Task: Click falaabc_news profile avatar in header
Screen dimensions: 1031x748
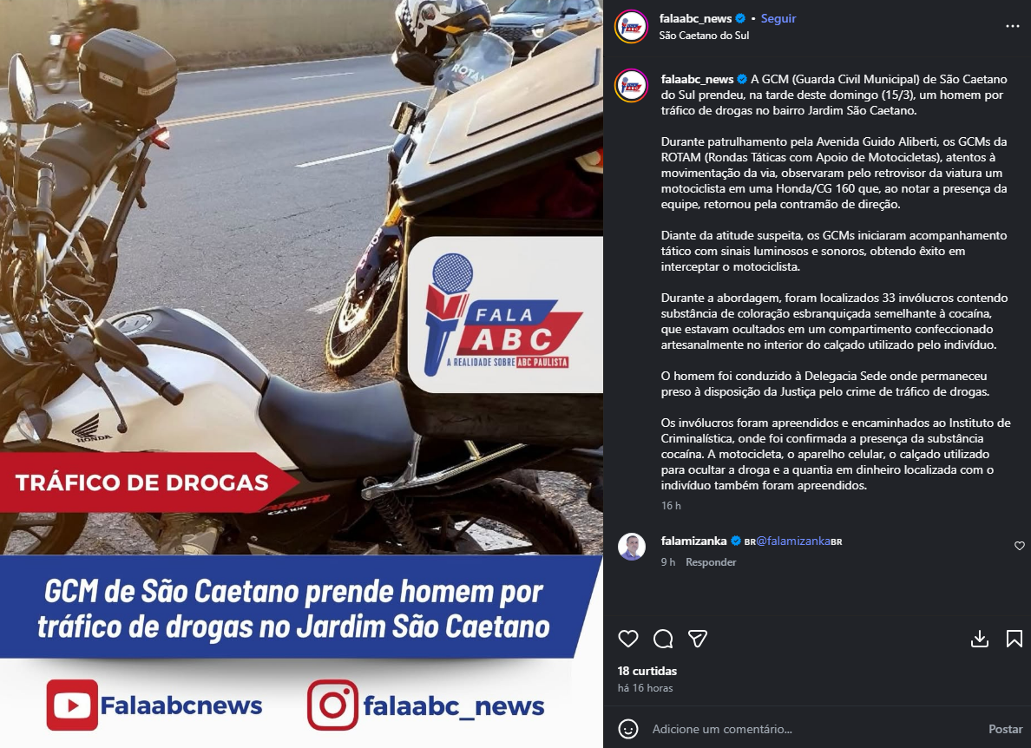Action: click(631, 27)
